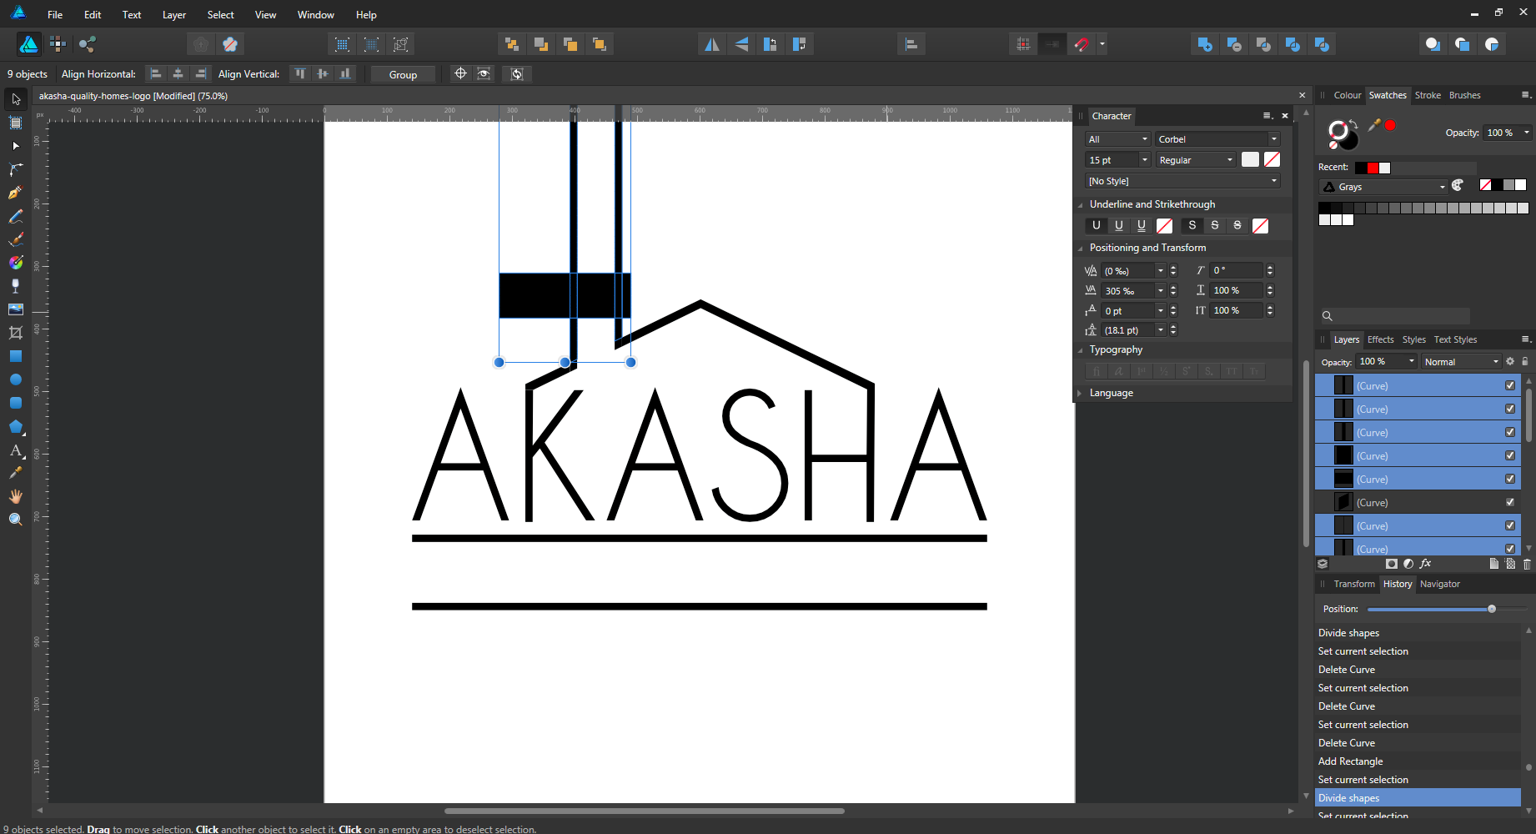Select the Fill gradient tool
1536x834 pixels.
coord(16,263)
